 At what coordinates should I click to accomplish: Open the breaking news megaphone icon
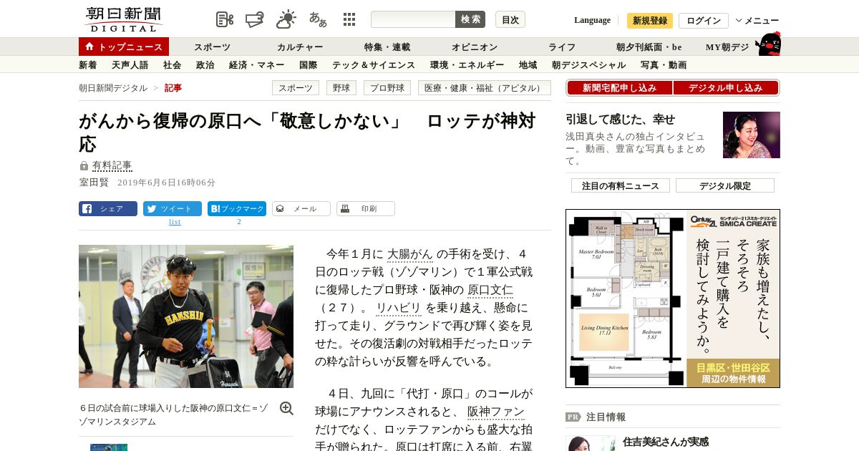(255, 19)
